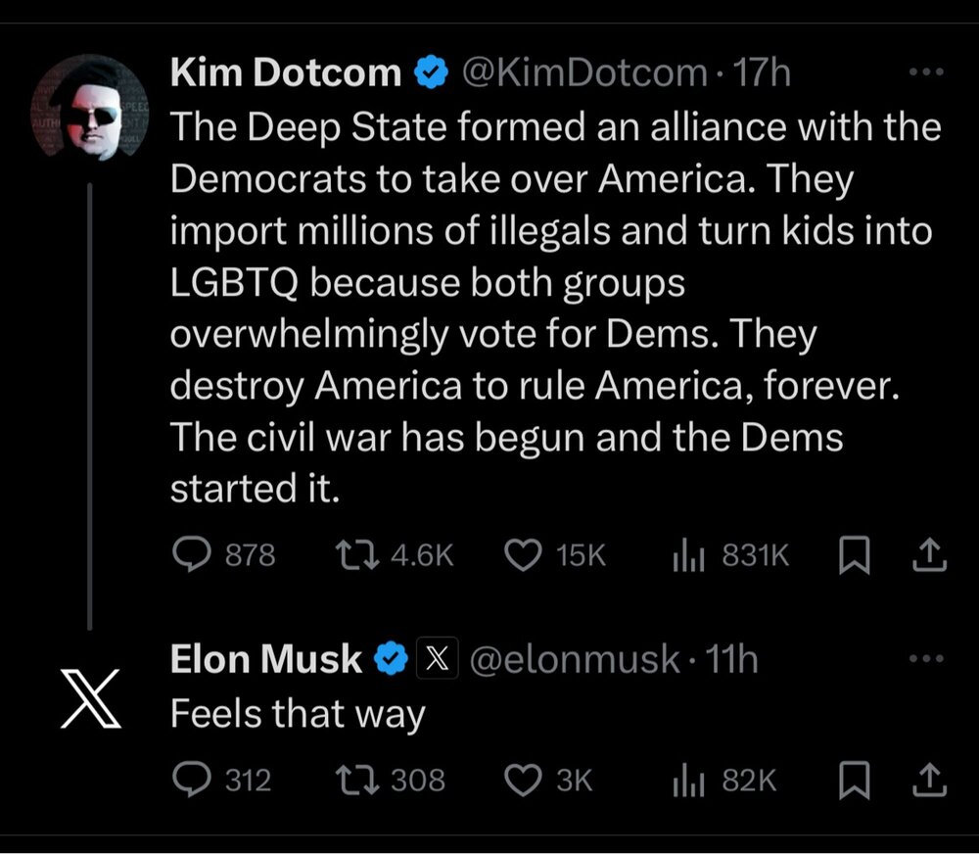
Task: Reply to Elon Musk's post
Action: [x=187, y=780]
